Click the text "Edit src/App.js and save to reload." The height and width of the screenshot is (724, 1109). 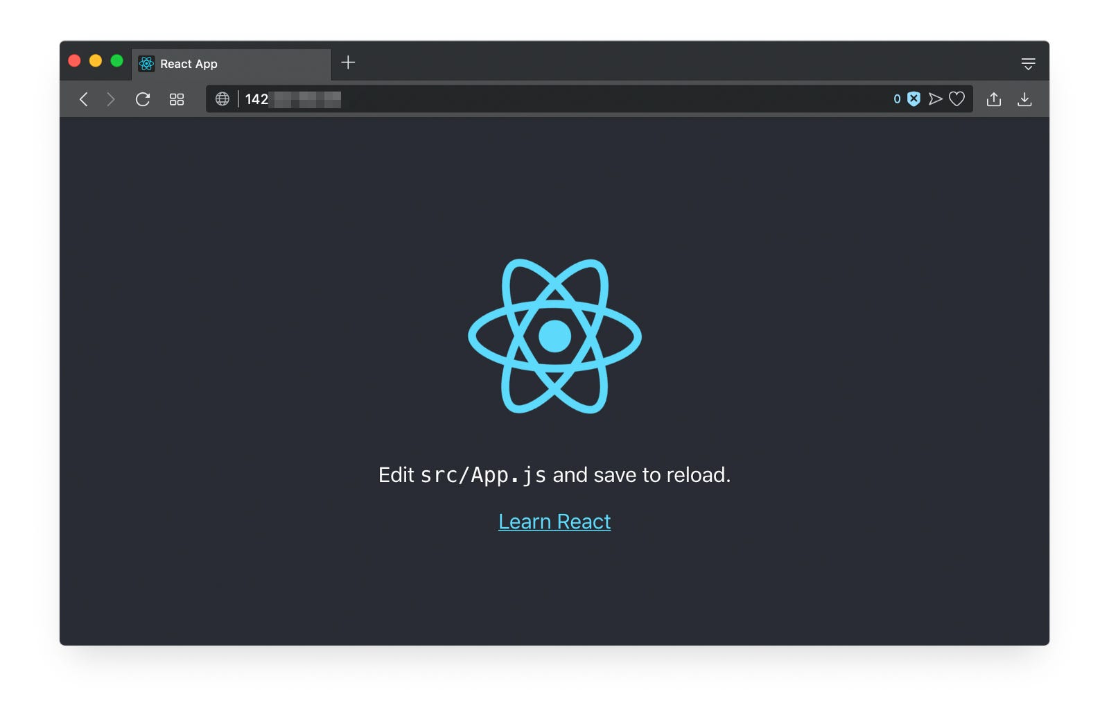[554, 475]
